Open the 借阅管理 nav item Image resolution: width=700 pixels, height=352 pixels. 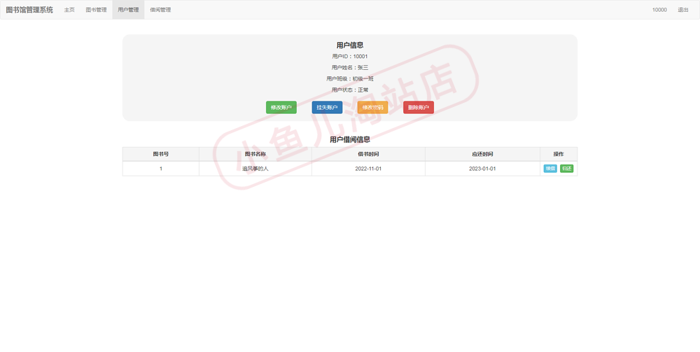[x=160, y=10]
